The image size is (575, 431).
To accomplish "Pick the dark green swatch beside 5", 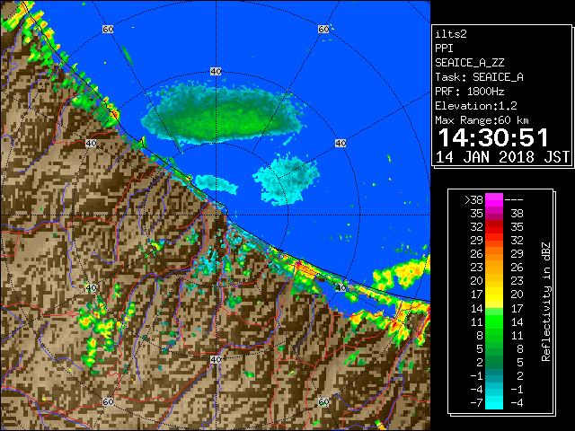I will [x=494, y=348].
